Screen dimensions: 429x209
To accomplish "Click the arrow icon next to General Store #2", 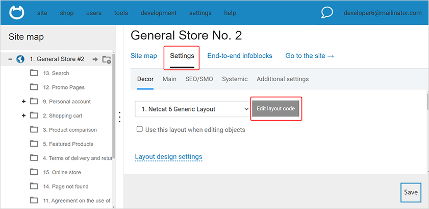I will pos(95,59).
